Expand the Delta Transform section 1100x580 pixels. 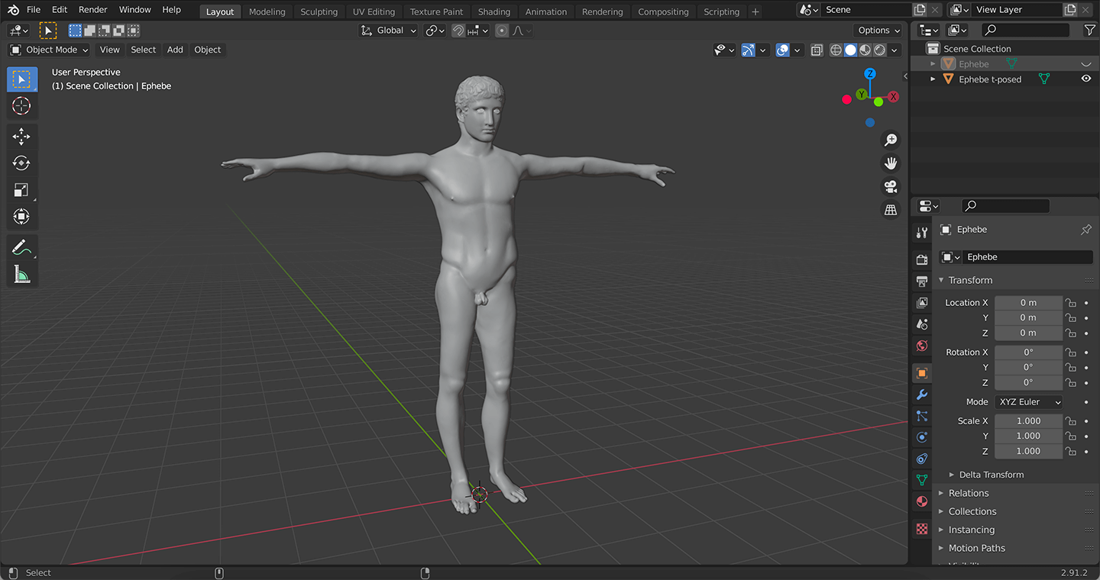pyautogui.click(x=991, y=475)
